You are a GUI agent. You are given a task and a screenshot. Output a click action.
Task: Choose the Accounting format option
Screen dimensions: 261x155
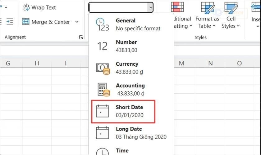131,90
